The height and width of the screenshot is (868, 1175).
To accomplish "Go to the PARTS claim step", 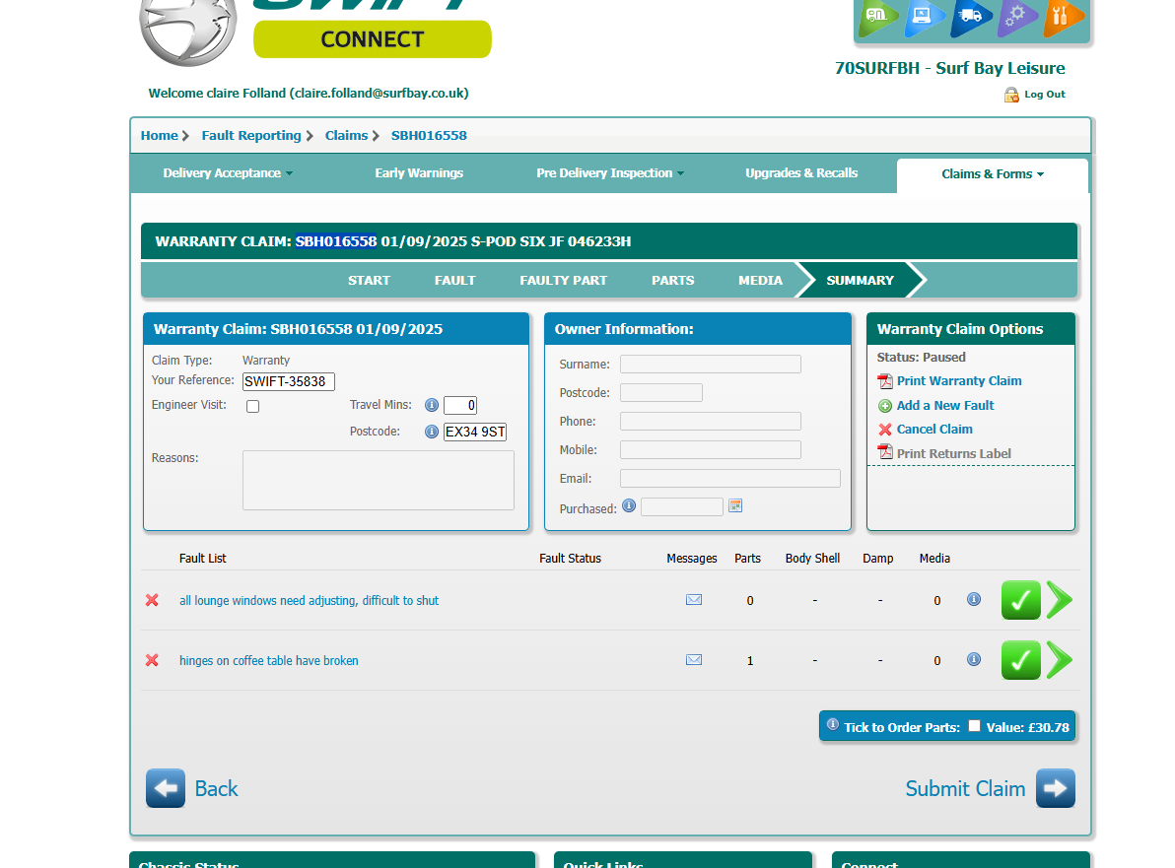I will coord(673,280).
